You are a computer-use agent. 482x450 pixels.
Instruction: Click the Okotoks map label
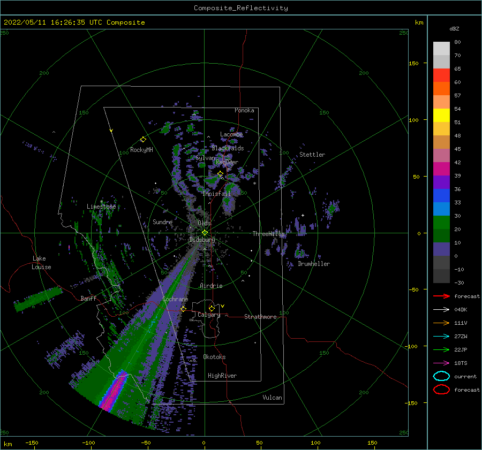click(214, 357)
